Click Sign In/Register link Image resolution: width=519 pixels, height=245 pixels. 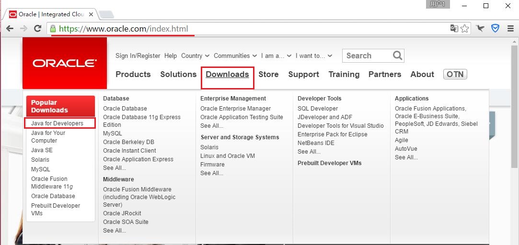tap(138, 56)
